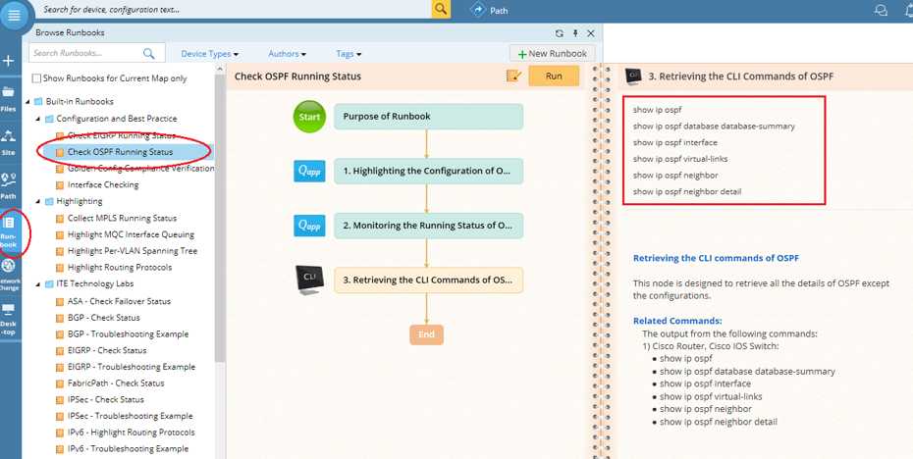Click 'show ip ospf neighbor detail' in command box
Image resolution: width=913 pixels, height=459 pixels.
pos(687,191)
